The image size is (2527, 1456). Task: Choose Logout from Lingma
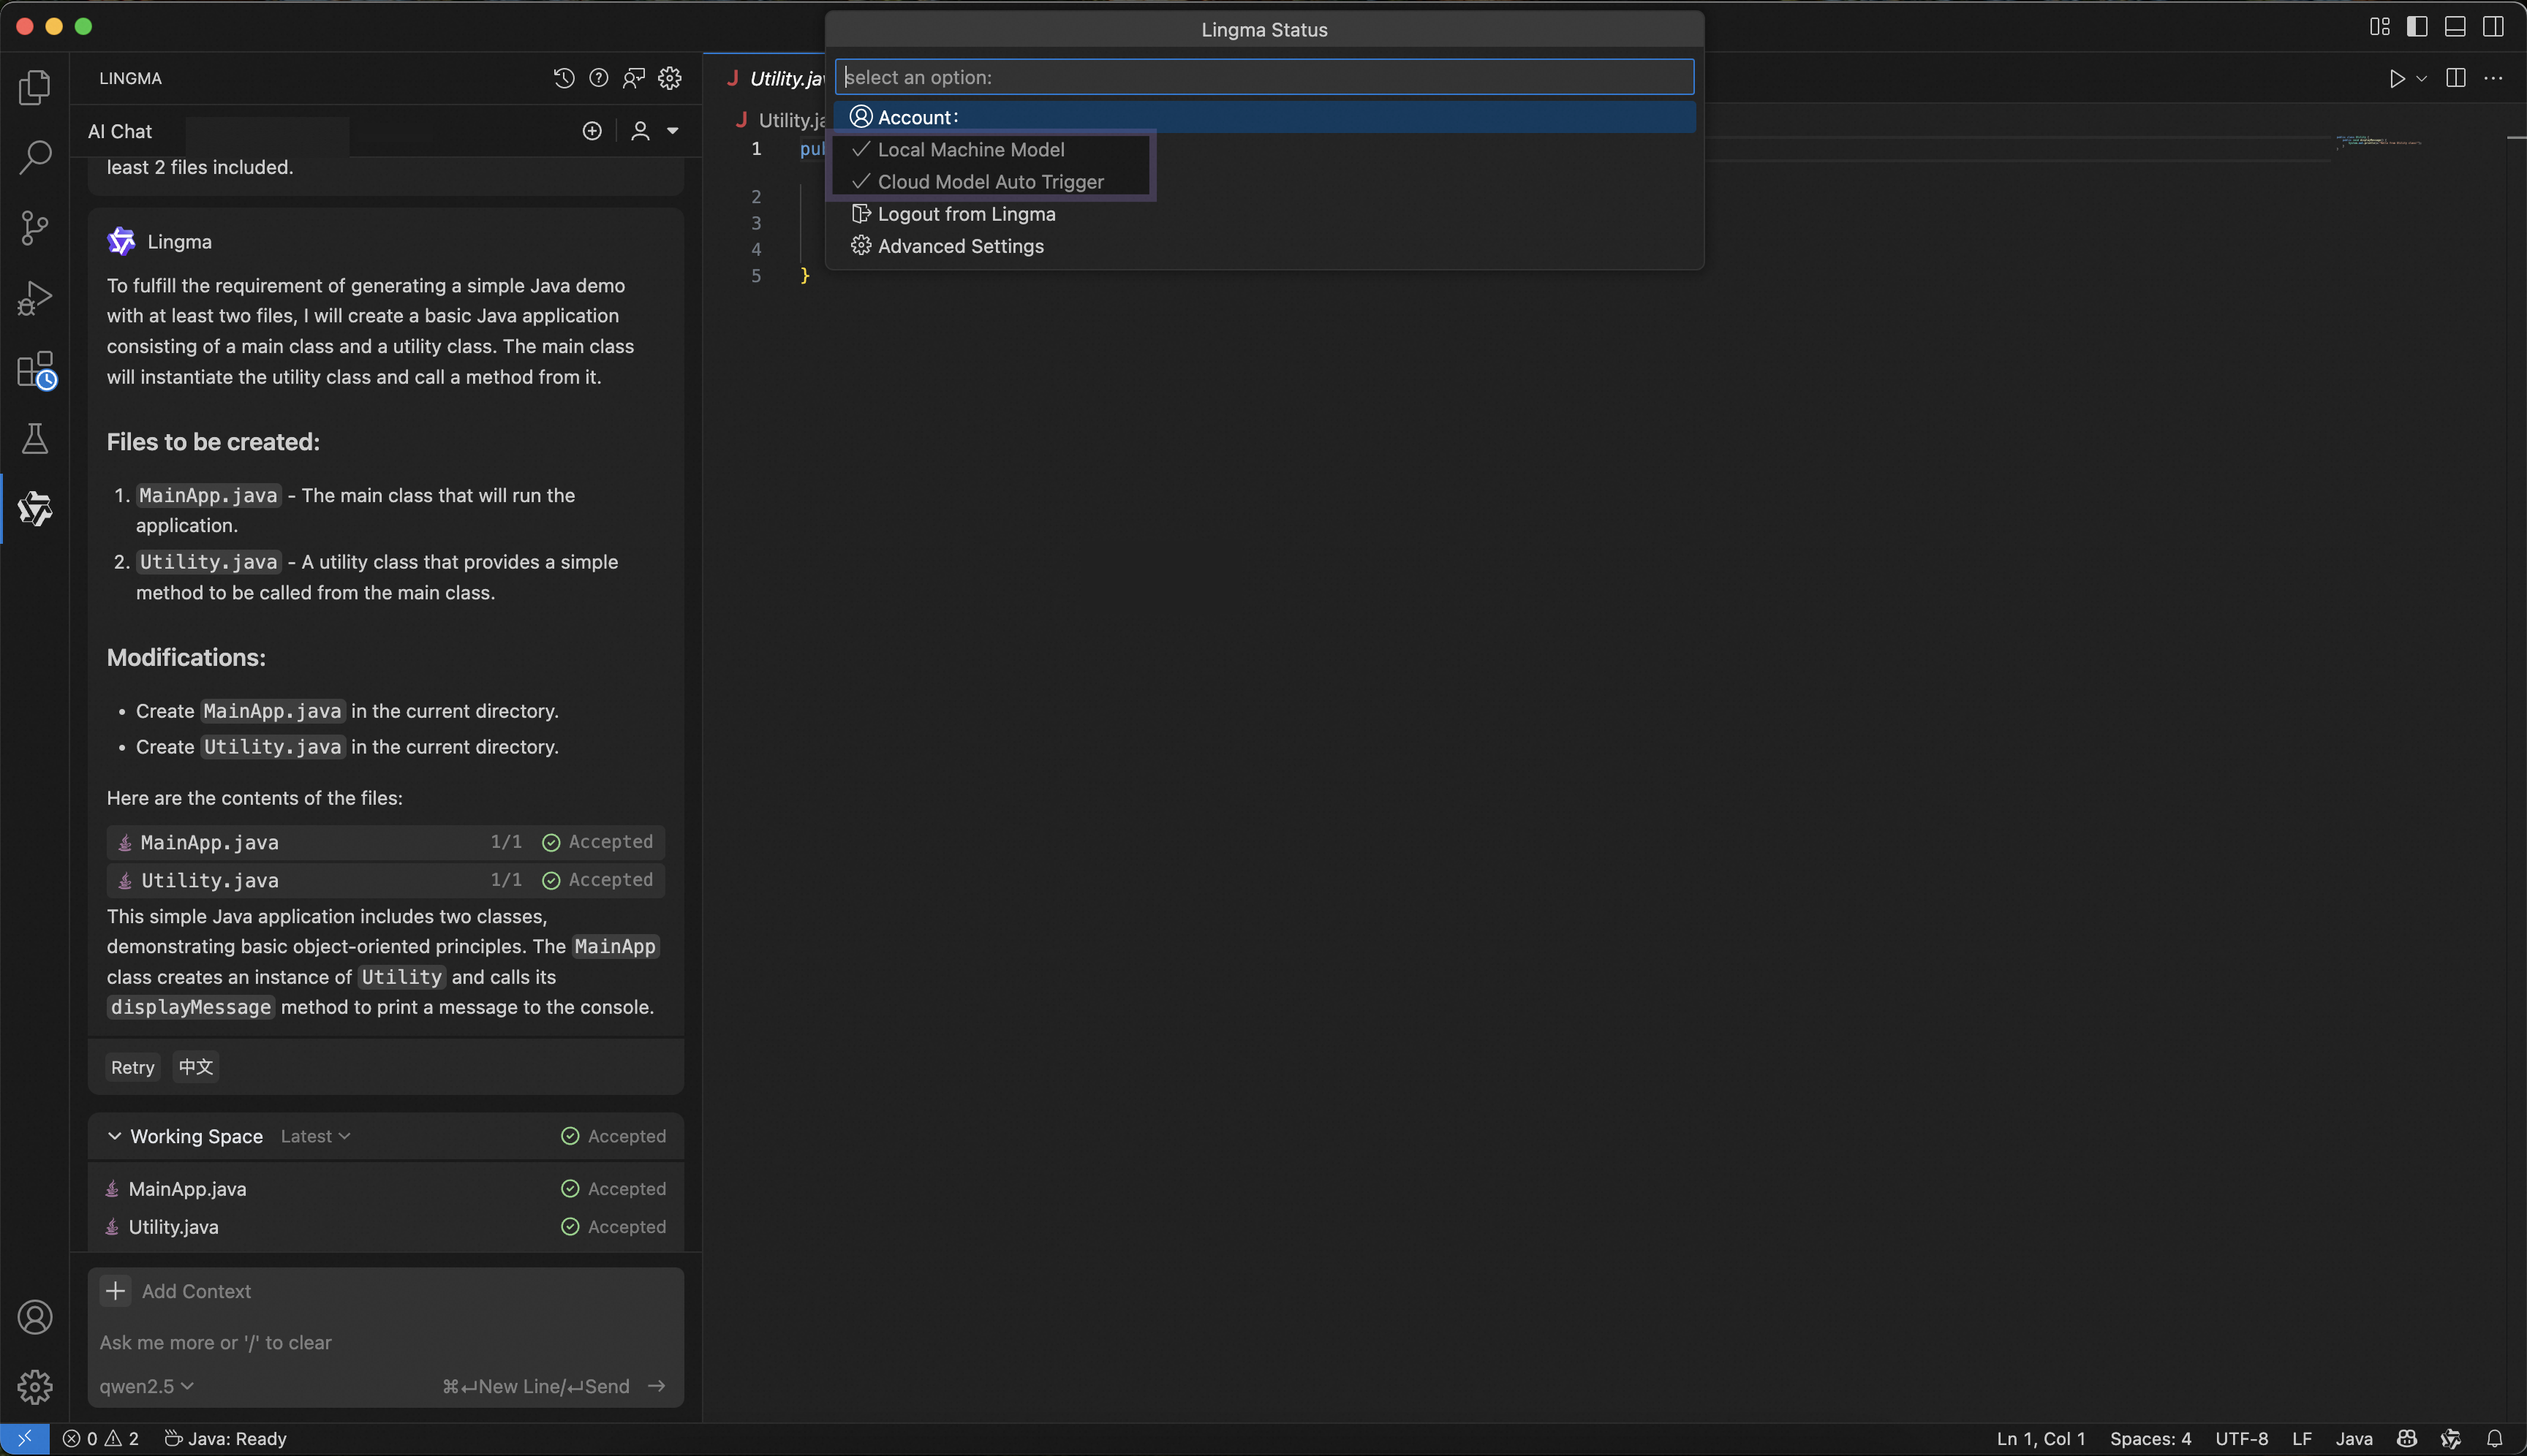[x=1266, y=214]
